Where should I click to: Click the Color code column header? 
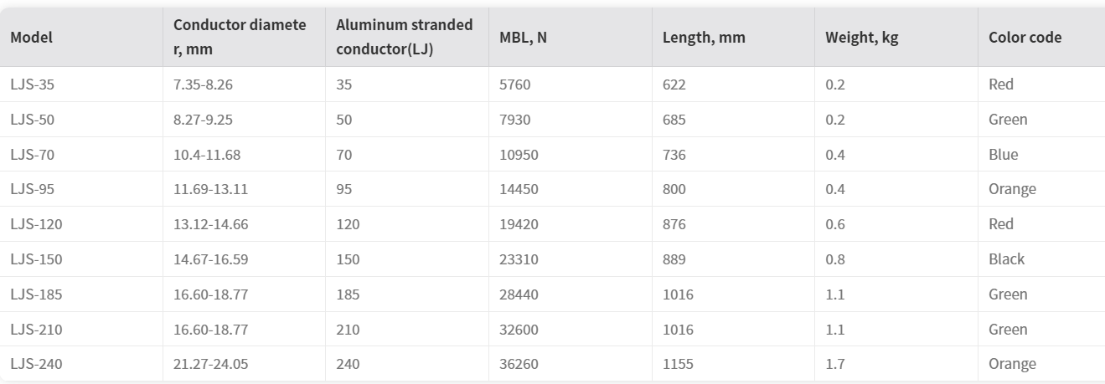click(1025, 38)
